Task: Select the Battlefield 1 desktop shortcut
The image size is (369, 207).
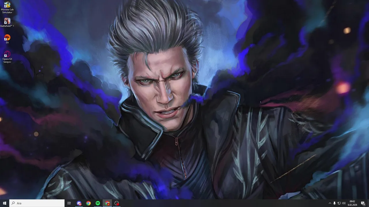Action: click(x=7, y=23)
